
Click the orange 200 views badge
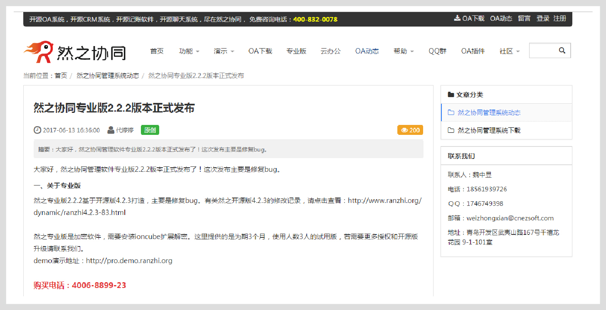[x=410, y=130]
